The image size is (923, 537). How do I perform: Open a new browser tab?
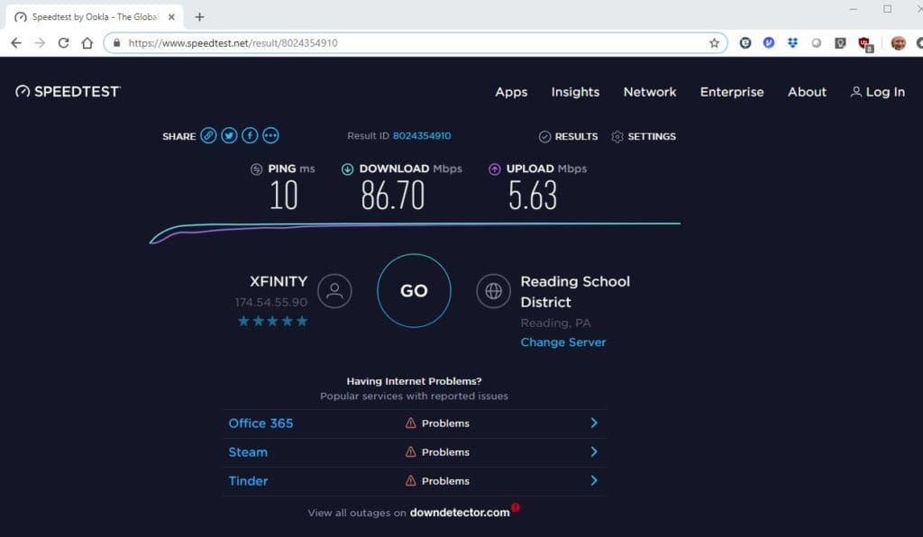[199, 17]
